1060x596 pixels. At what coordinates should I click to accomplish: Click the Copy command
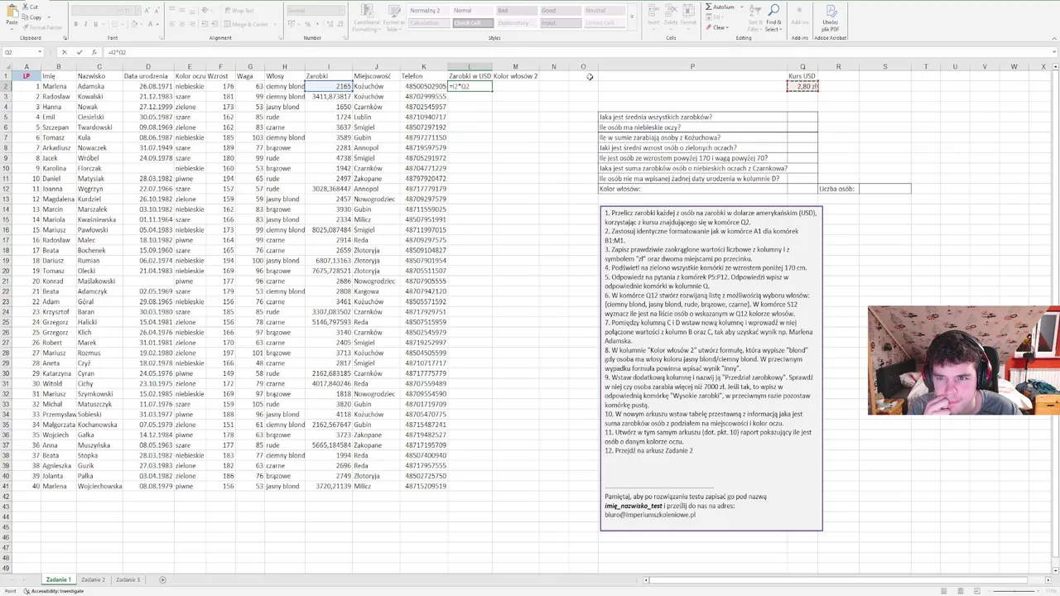pyautogui.click(x=33, y=17)
